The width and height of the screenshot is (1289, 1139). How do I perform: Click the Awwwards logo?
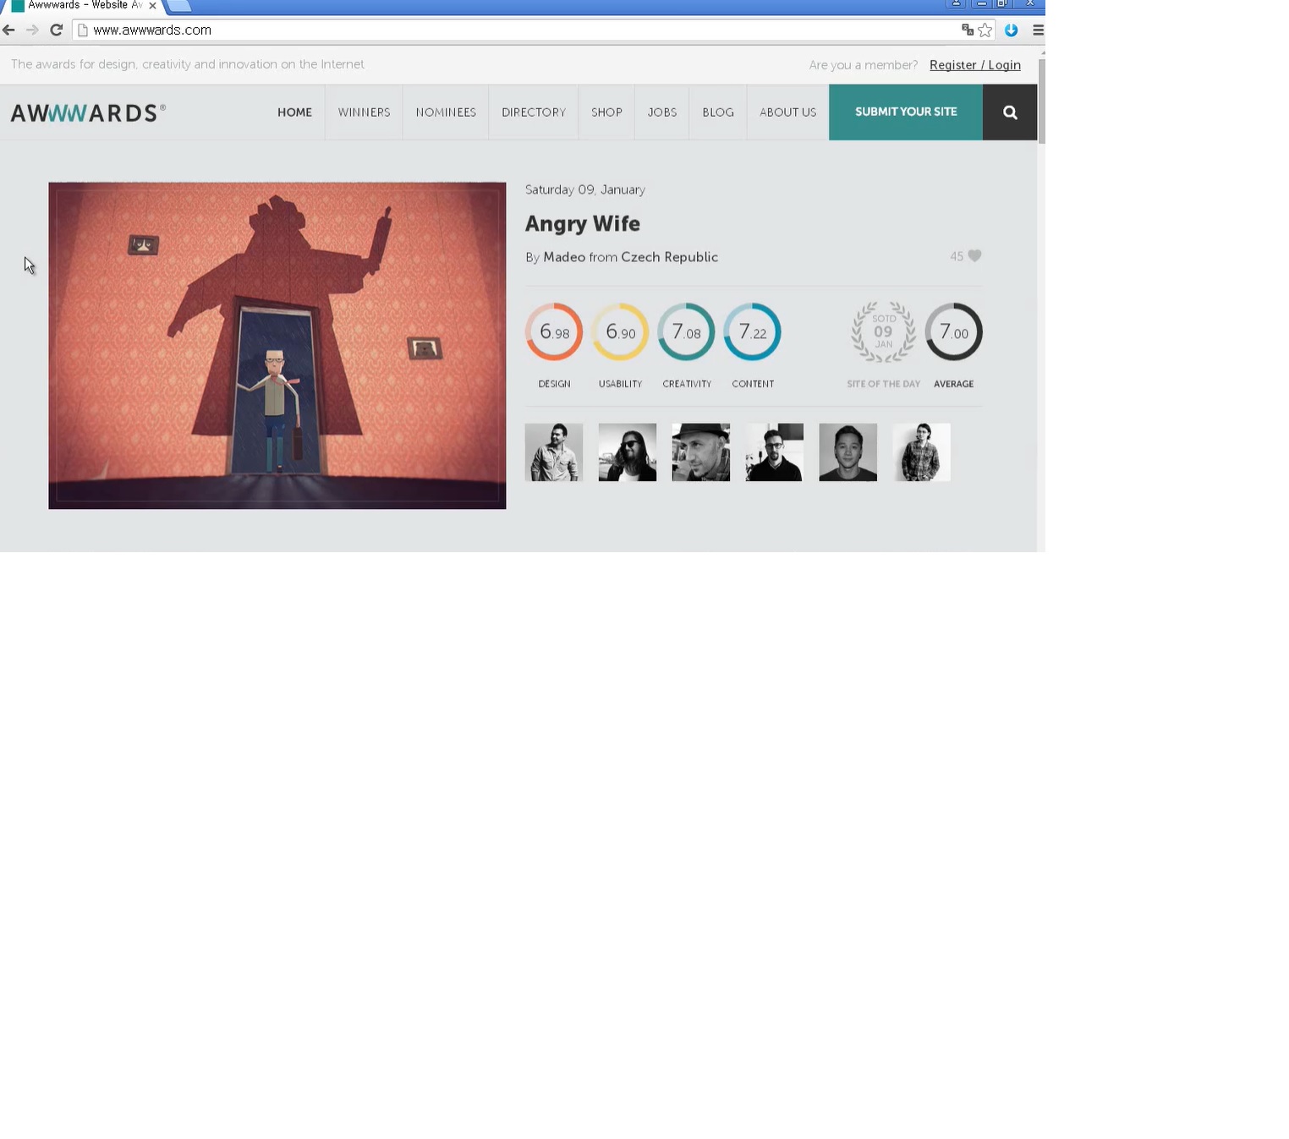(88, 113)
